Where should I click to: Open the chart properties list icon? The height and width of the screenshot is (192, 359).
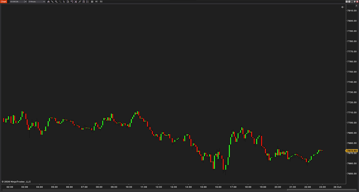coord(87,2)
